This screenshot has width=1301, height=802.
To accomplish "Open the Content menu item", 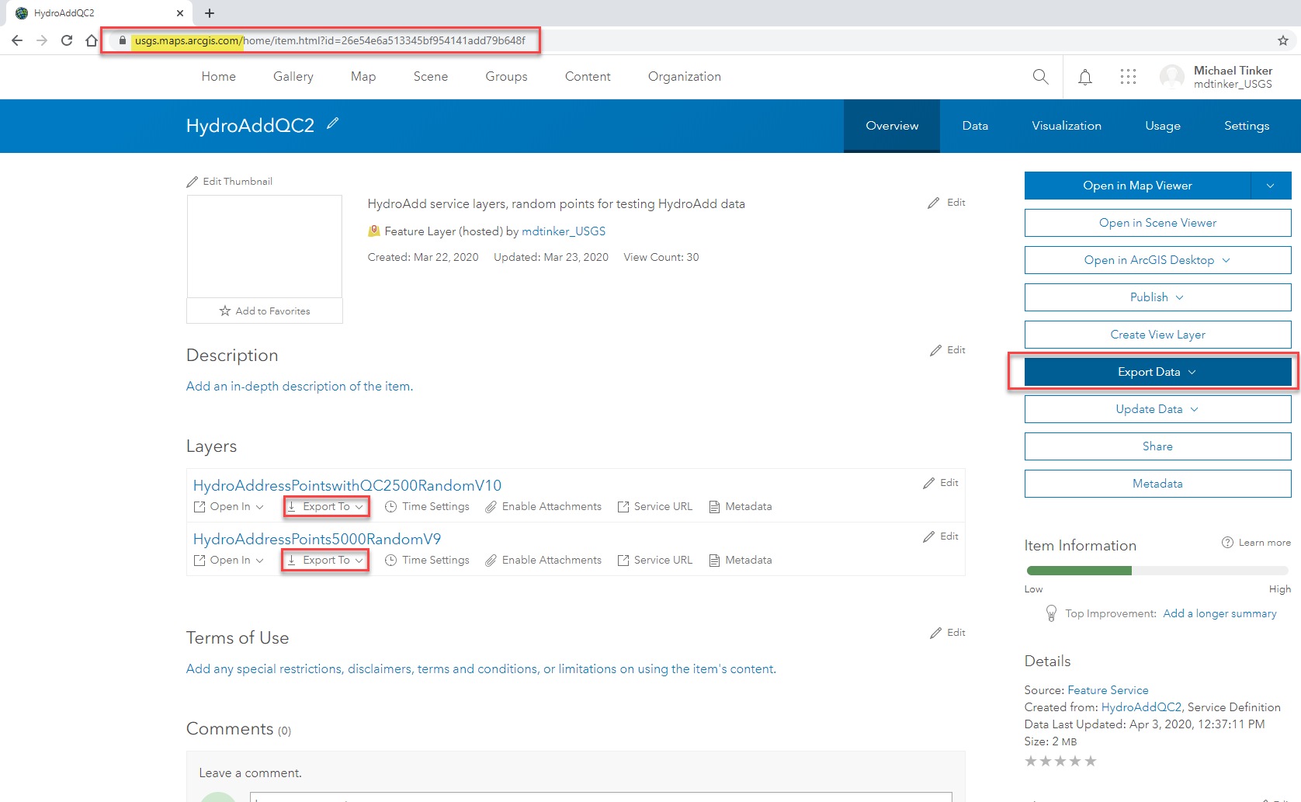I will pos(588,76).
